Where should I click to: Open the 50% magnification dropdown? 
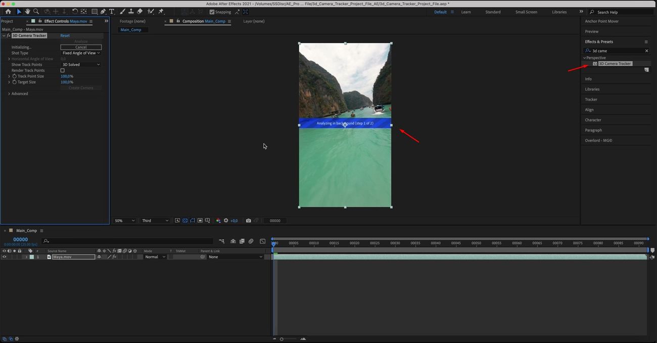pyautogui.click(x=125, y=221)
